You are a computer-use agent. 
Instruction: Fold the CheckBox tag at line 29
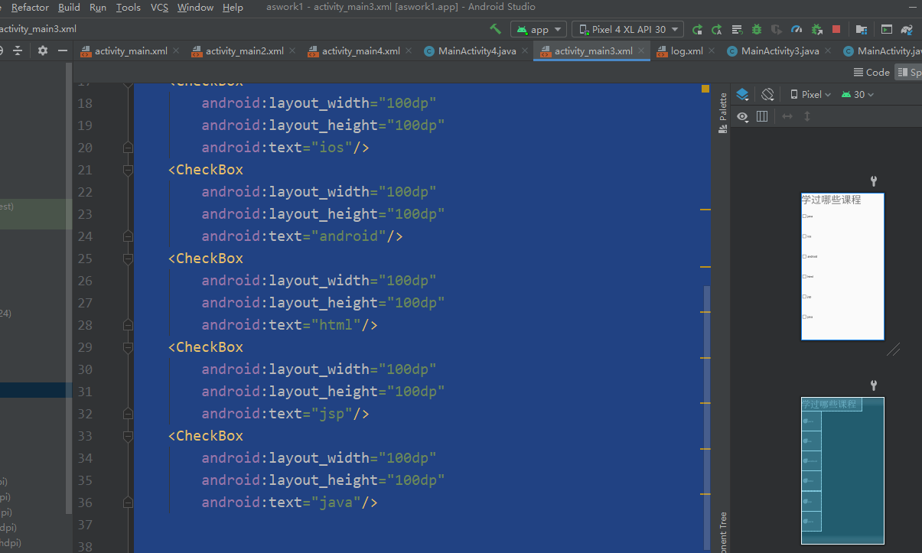128,346
